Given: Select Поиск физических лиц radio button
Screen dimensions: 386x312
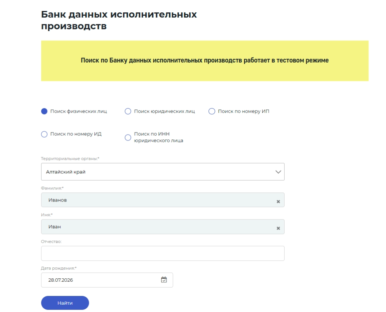Looking at the screenshot, I should coord(44,111).
